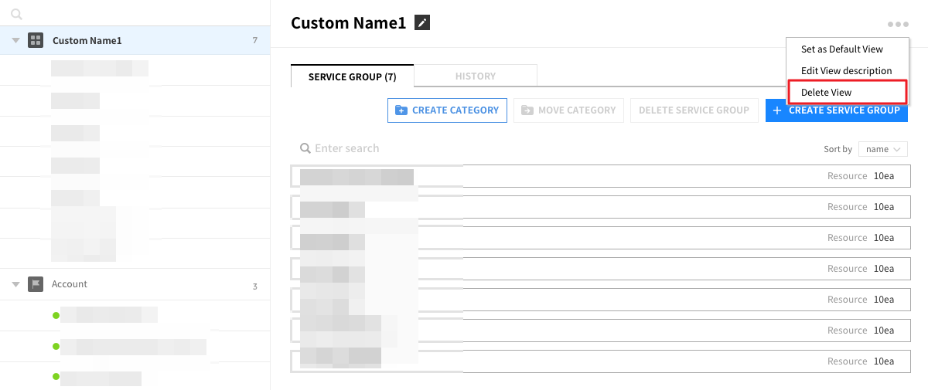The height and width of the screenshot is (390, 928).
Task: Select the SERVICE GROUP (7) tab
Action: pos(352,76)
